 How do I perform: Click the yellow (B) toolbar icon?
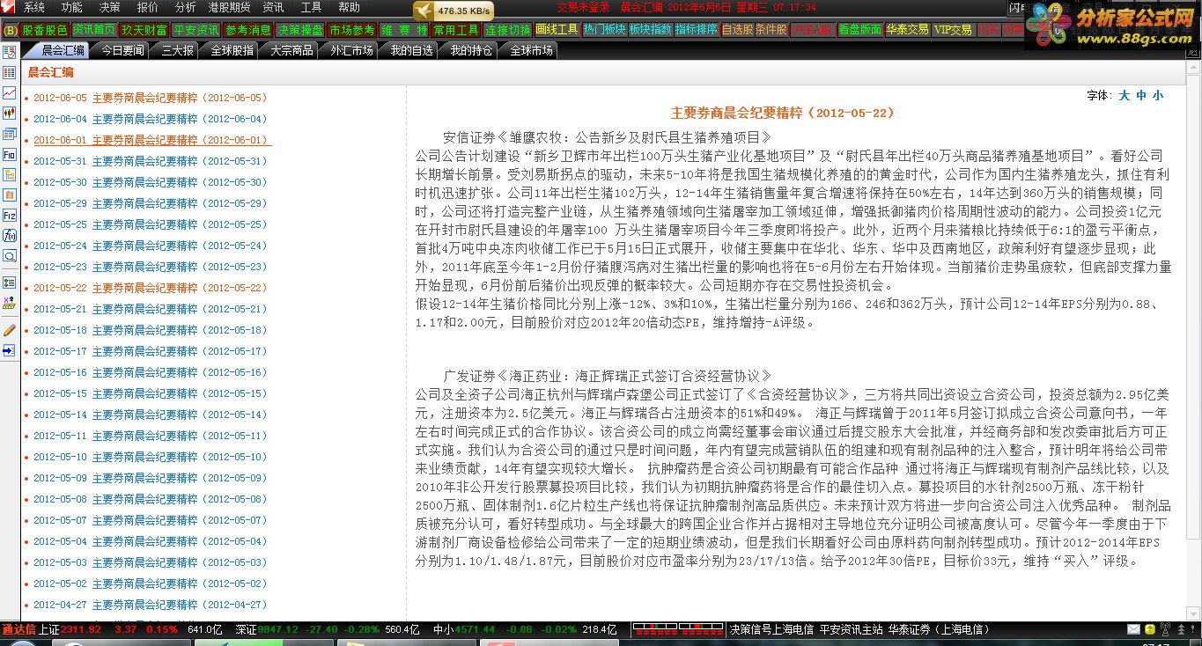(10, 30)
